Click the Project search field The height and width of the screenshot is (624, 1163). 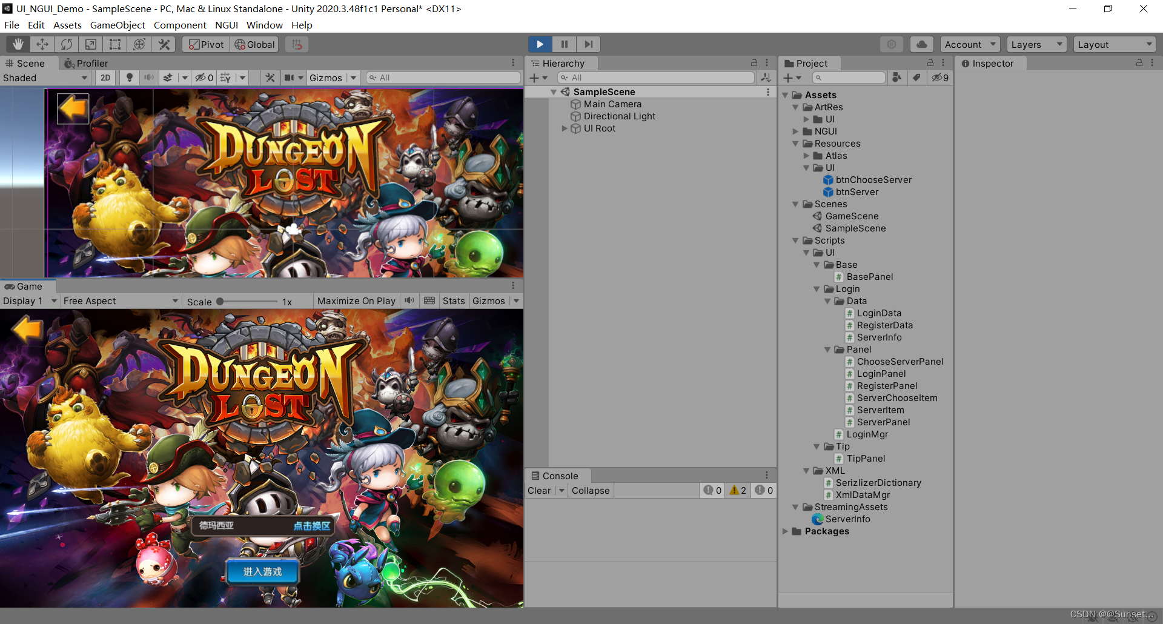849,78
